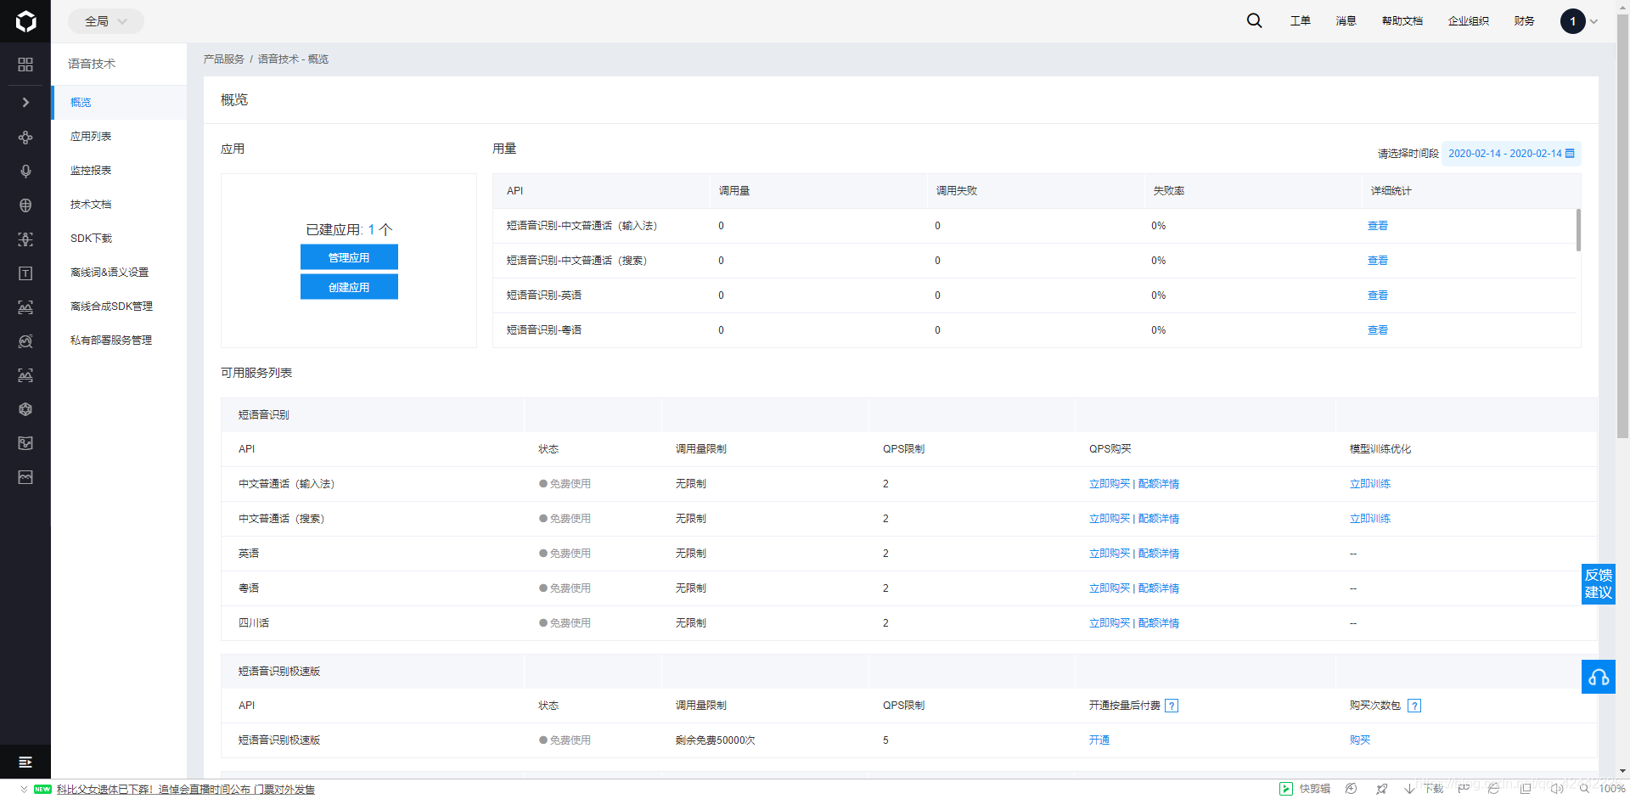The width and height of the screenshot is (1630, 799).
Task: Open the 反馈建议 feedback button
Action: pos(1598,584)
